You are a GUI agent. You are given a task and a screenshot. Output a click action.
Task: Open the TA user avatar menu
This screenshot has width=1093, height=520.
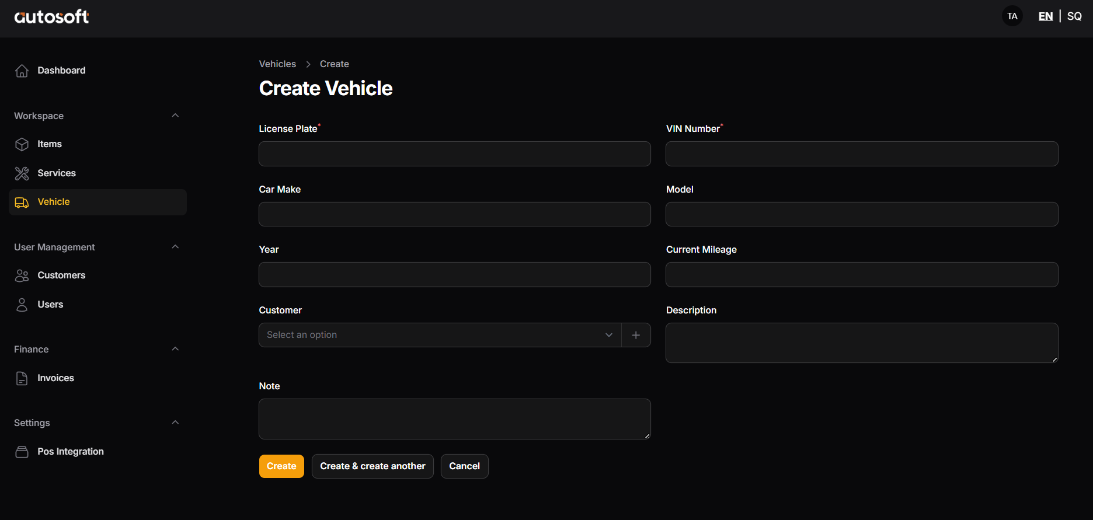click(x=1012, y=16)
